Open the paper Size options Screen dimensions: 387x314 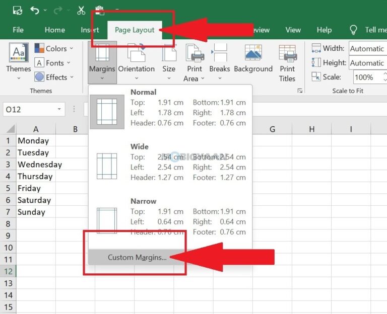pyautogui.click(x=169, y=62)
